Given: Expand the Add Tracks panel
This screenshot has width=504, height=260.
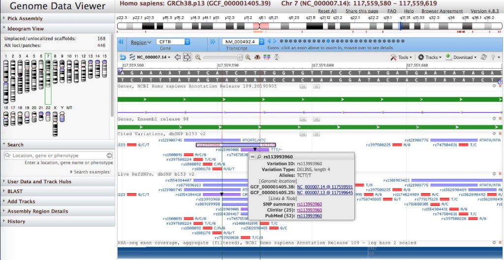Looking at the screenshot, I should coord(58,201).
